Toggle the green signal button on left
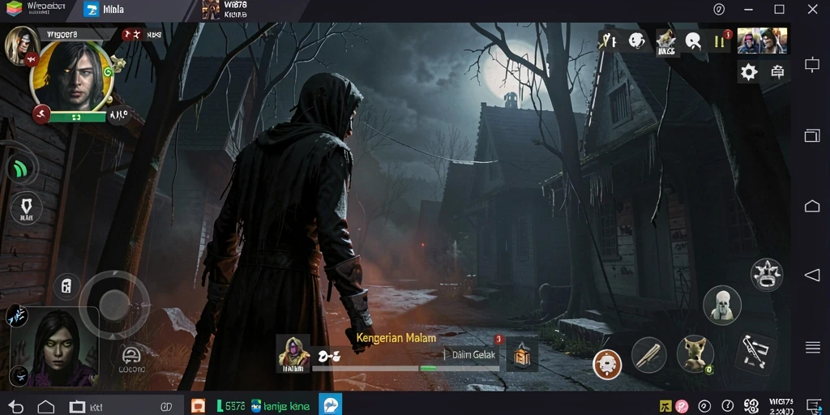 [20, 169]
